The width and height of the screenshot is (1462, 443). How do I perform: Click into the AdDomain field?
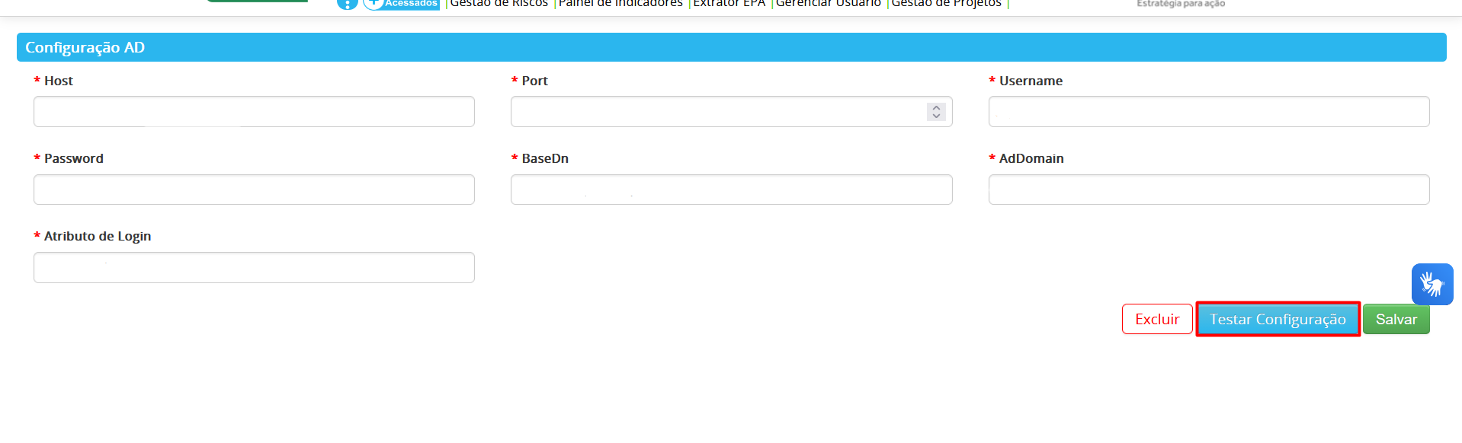click(x=1208, y=190)
